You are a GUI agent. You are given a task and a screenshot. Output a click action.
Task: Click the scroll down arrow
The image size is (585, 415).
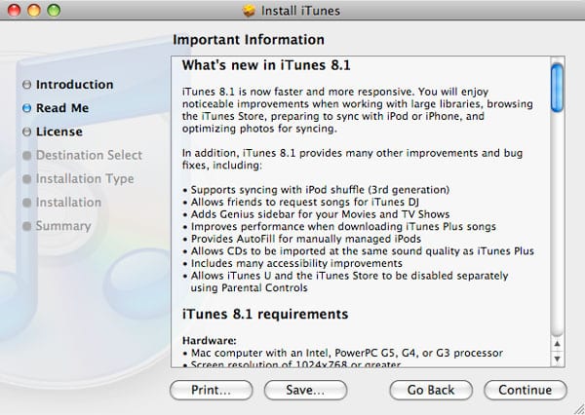557,358
